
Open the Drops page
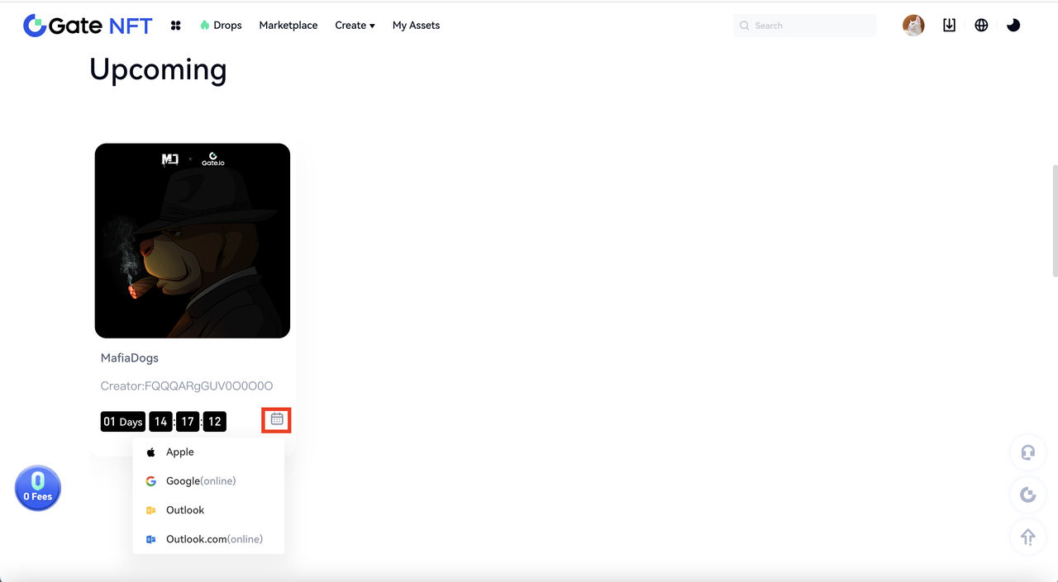(x=221, y=26)
